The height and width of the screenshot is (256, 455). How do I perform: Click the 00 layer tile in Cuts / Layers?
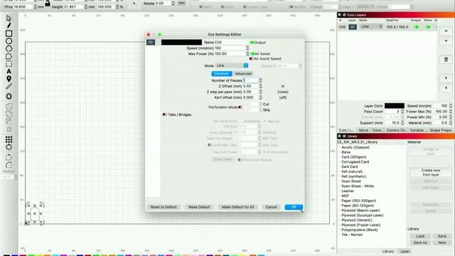click(353, 27)
